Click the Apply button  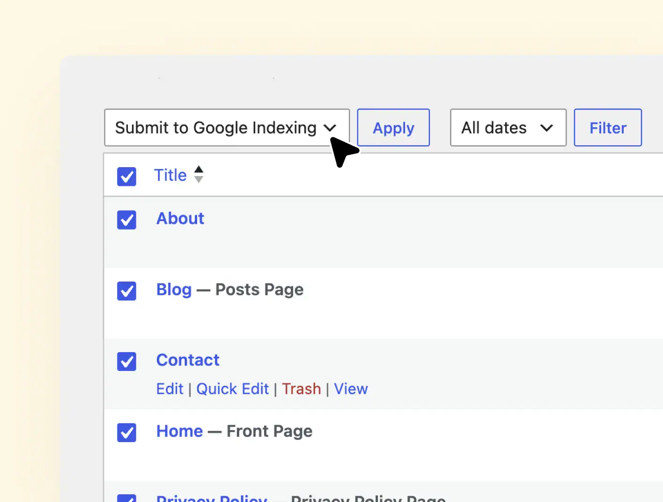click(393, 127)
